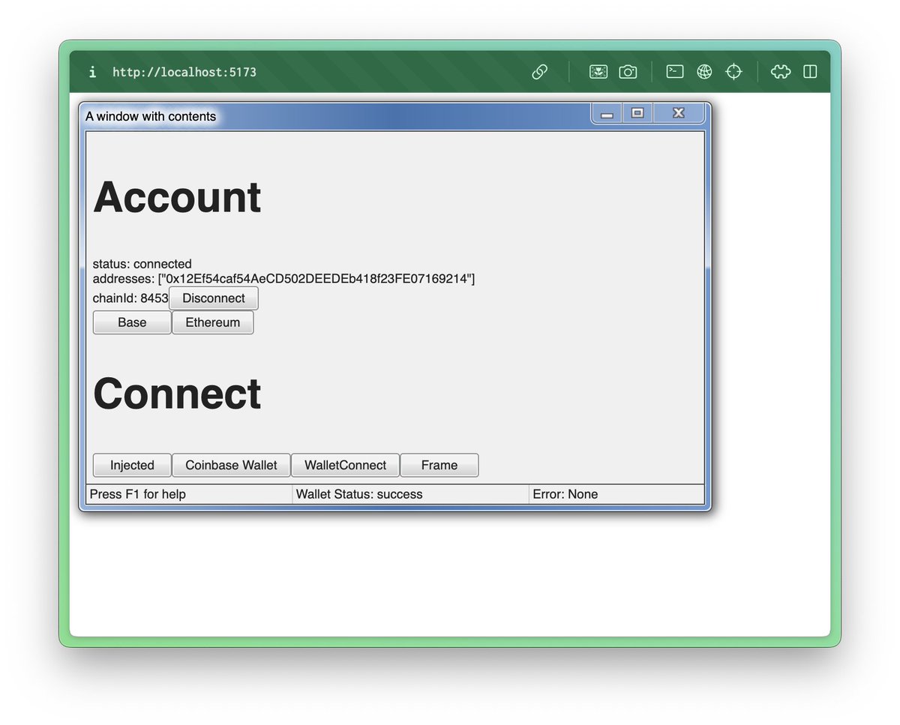This screenshot has width=900, height=725.
Task: Click the crosshair inspect icon
Action: tap(733, 72)
